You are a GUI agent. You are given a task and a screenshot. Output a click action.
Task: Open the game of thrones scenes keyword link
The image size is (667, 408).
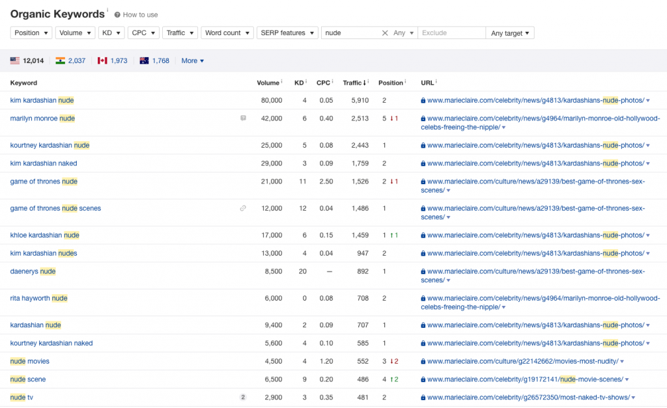pos(55,209)
